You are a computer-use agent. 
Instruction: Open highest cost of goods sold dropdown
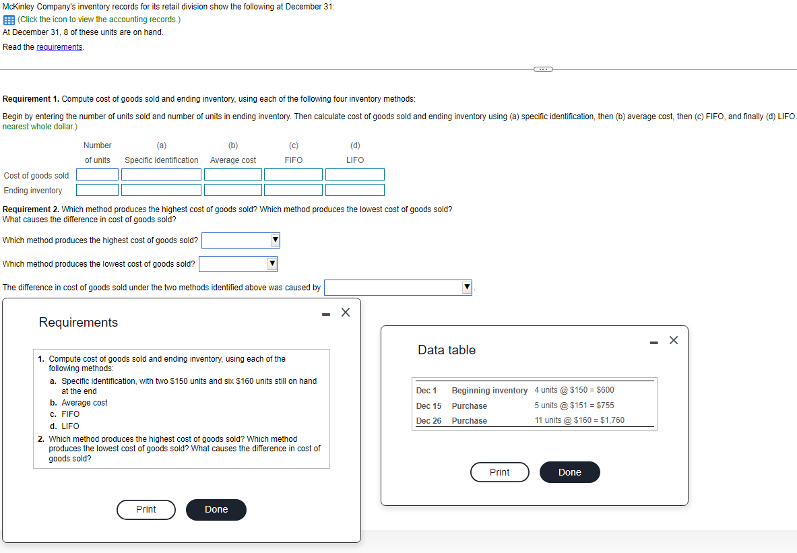pos(241,240)
